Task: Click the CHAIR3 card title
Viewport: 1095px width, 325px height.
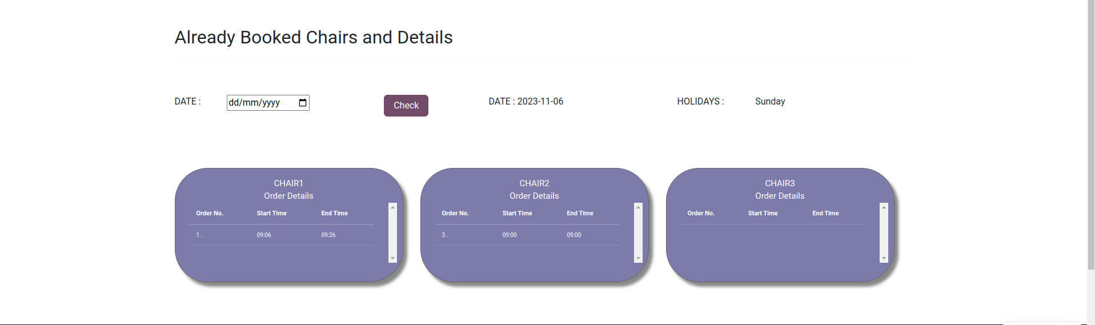Action: 780,183
